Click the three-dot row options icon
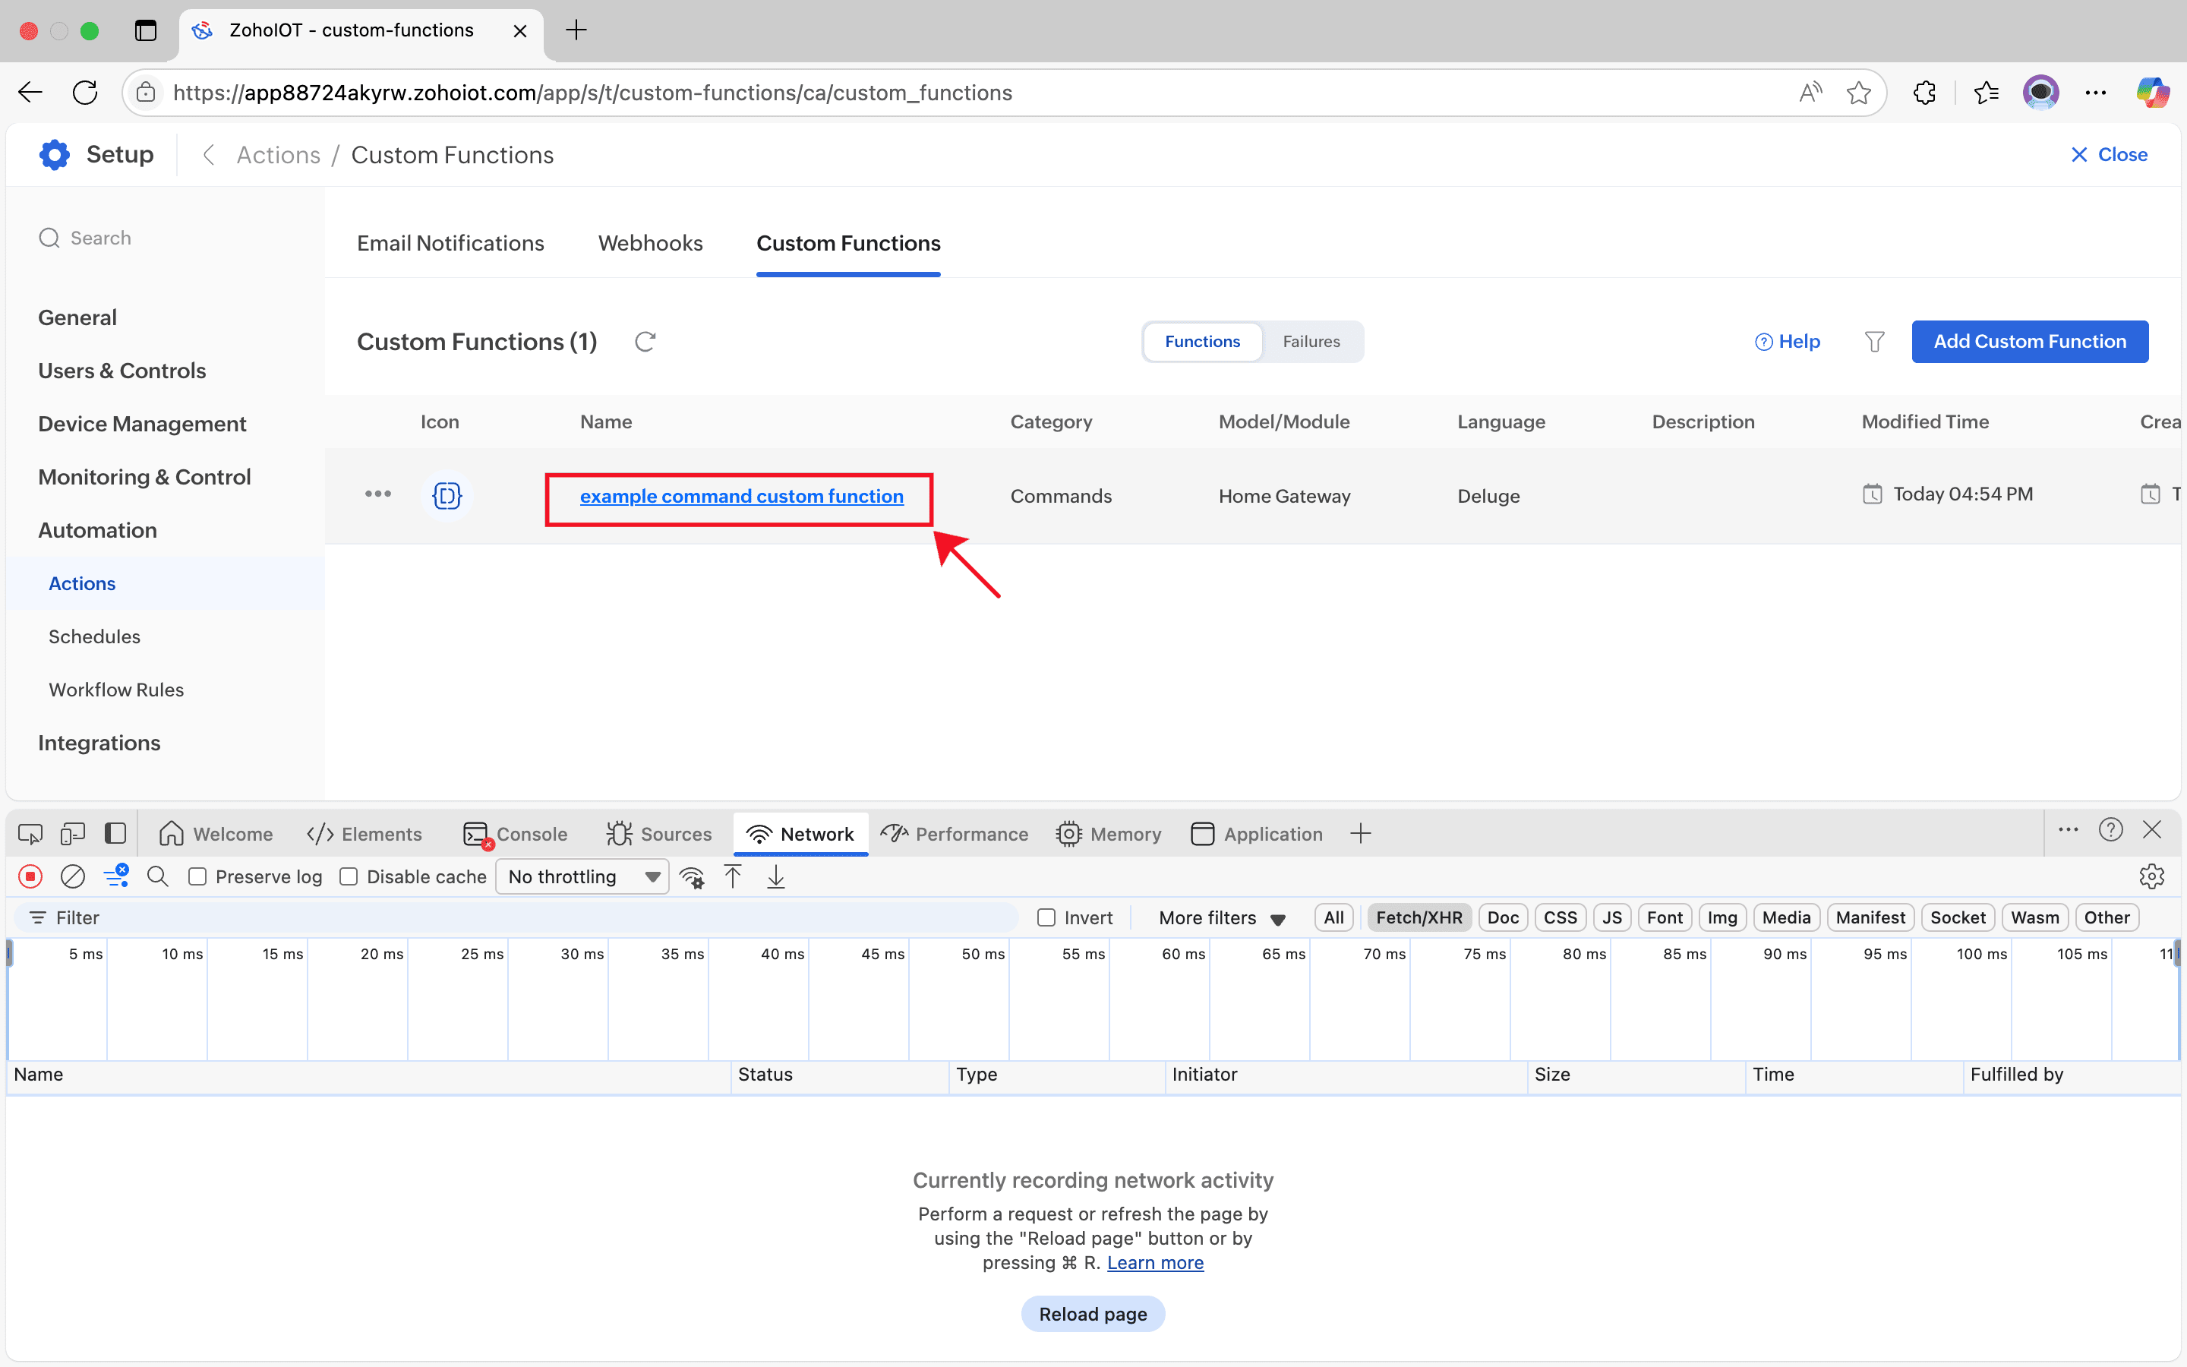The image size is (2187, 1367). pos(377,494)
